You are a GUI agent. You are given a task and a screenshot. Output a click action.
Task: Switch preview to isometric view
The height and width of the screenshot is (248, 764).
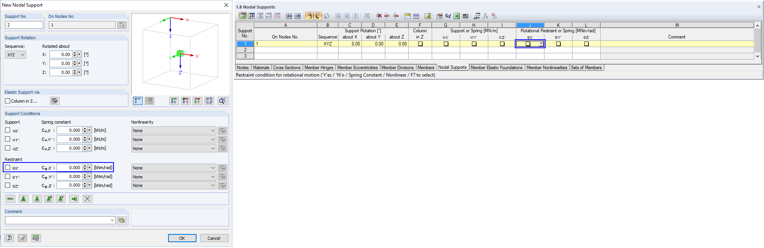(209, 101)
